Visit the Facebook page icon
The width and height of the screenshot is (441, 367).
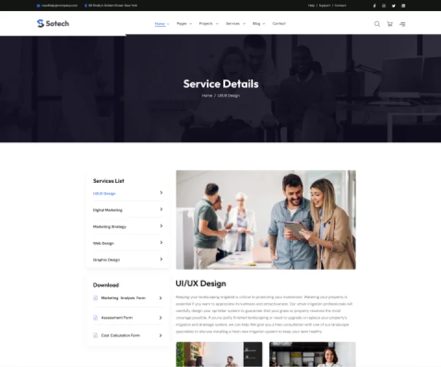tap(375, 6)
